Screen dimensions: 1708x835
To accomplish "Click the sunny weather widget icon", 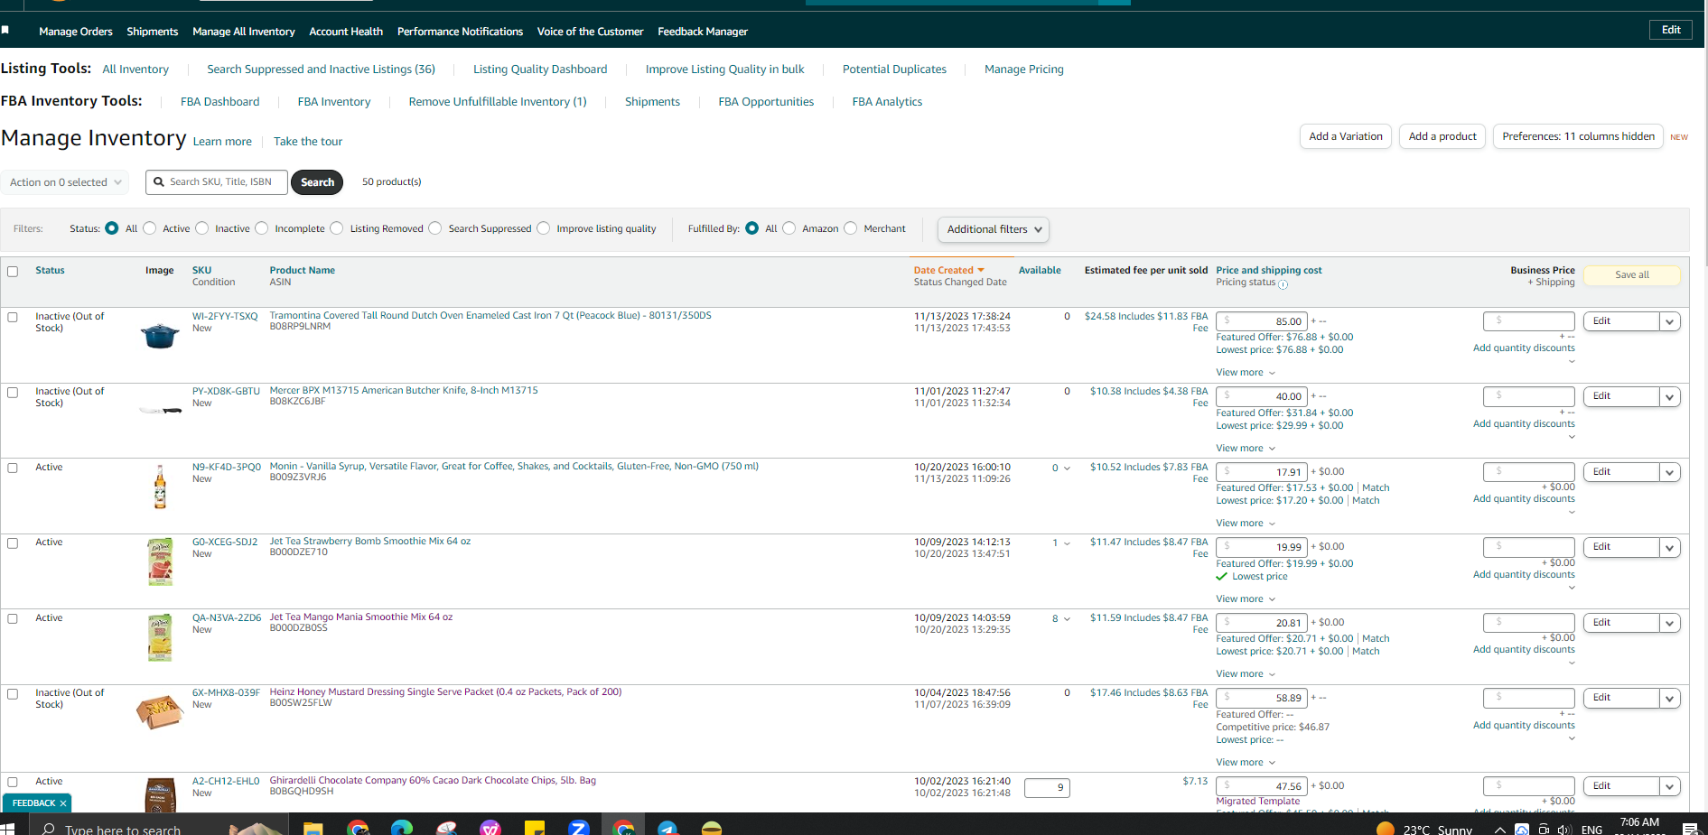I will 1385,829.
